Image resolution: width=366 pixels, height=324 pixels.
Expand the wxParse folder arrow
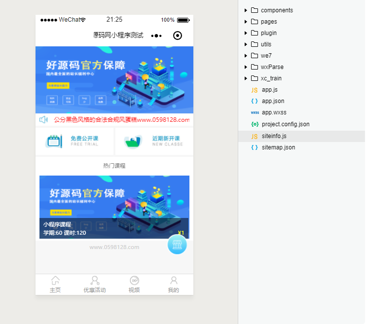(246, 67)
